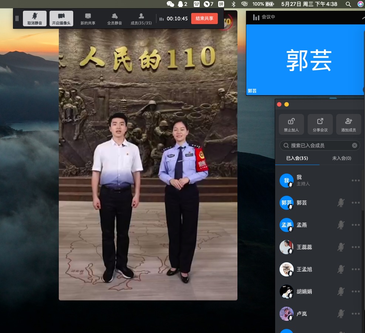Clear the member search box

pyautogui.click(x=355, y=145)
